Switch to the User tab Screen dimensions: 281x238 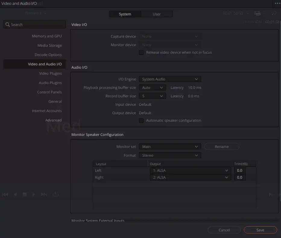157,14
